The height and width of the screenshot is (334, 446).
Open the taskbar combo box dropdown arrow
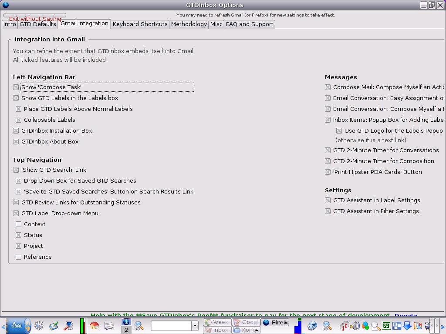pos(195,325)
